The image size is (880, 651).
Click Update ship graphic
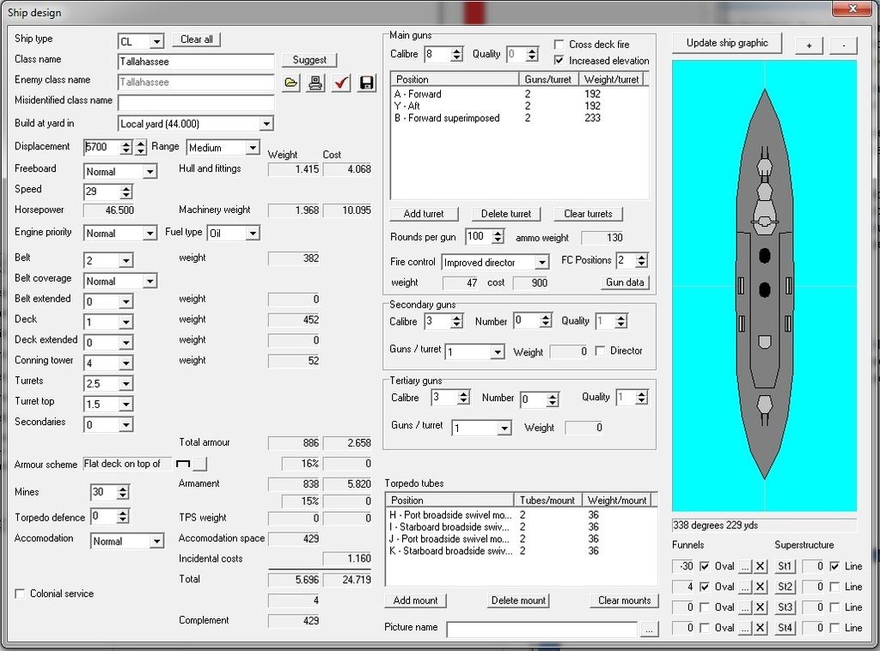click(x=727, y=43)
